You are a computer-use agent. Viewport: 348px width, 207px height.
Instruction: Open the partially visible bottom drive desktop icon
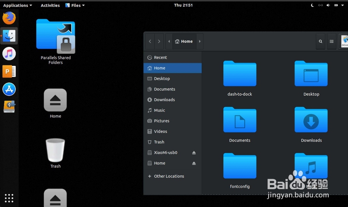click(x=55, y=198)
